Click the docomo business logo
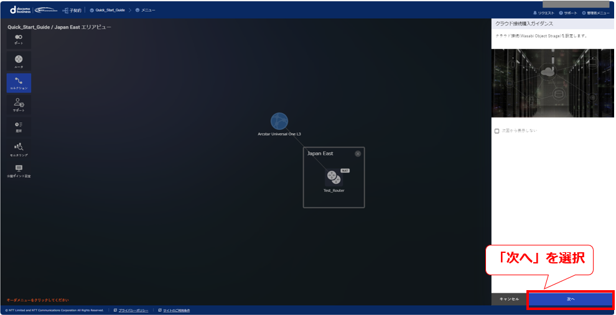The width and height of the screenshot is (616, 315). (x=20, y=10)
